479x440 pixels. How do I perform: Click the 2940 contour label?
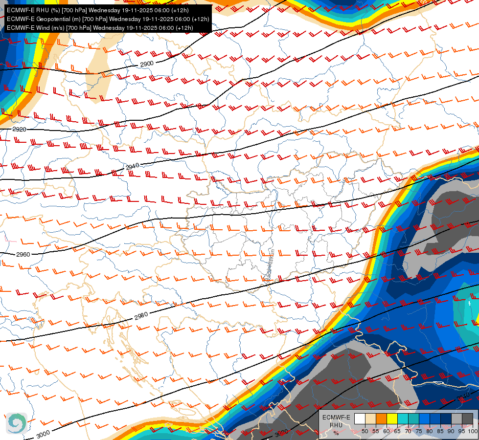133,166
